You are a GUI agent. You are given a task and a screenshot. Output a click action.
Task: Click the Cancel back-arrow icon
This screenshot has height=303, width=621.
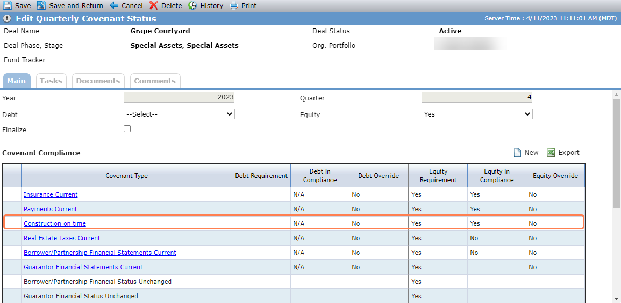(114, 5)
